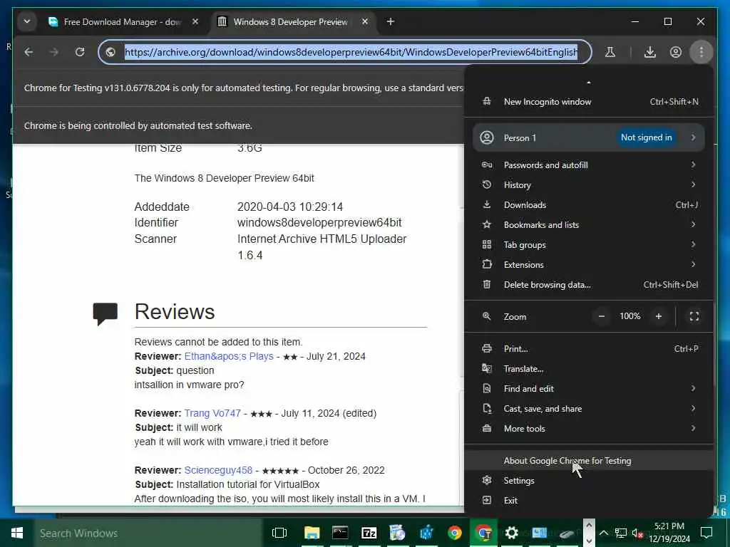Expand the Extensions chevron arrow
The image size is (730, 547).
(693, 265)
